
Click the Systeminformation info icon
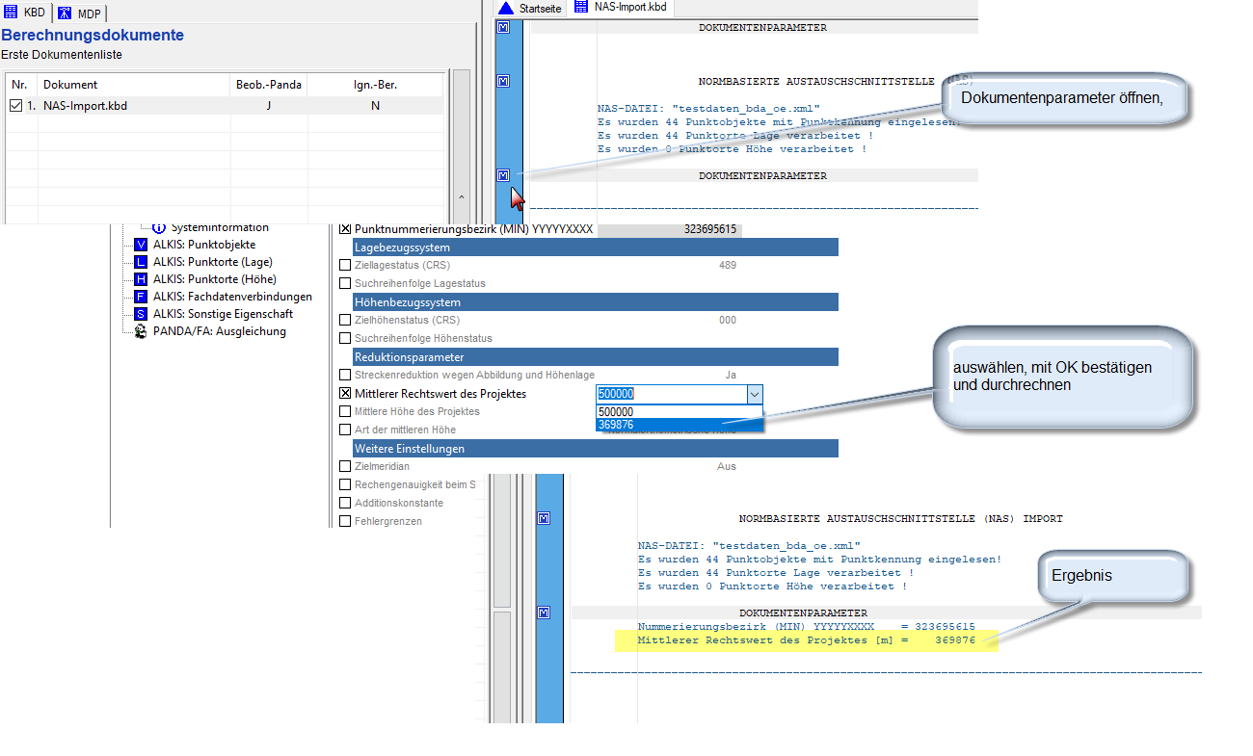(159, 227)
